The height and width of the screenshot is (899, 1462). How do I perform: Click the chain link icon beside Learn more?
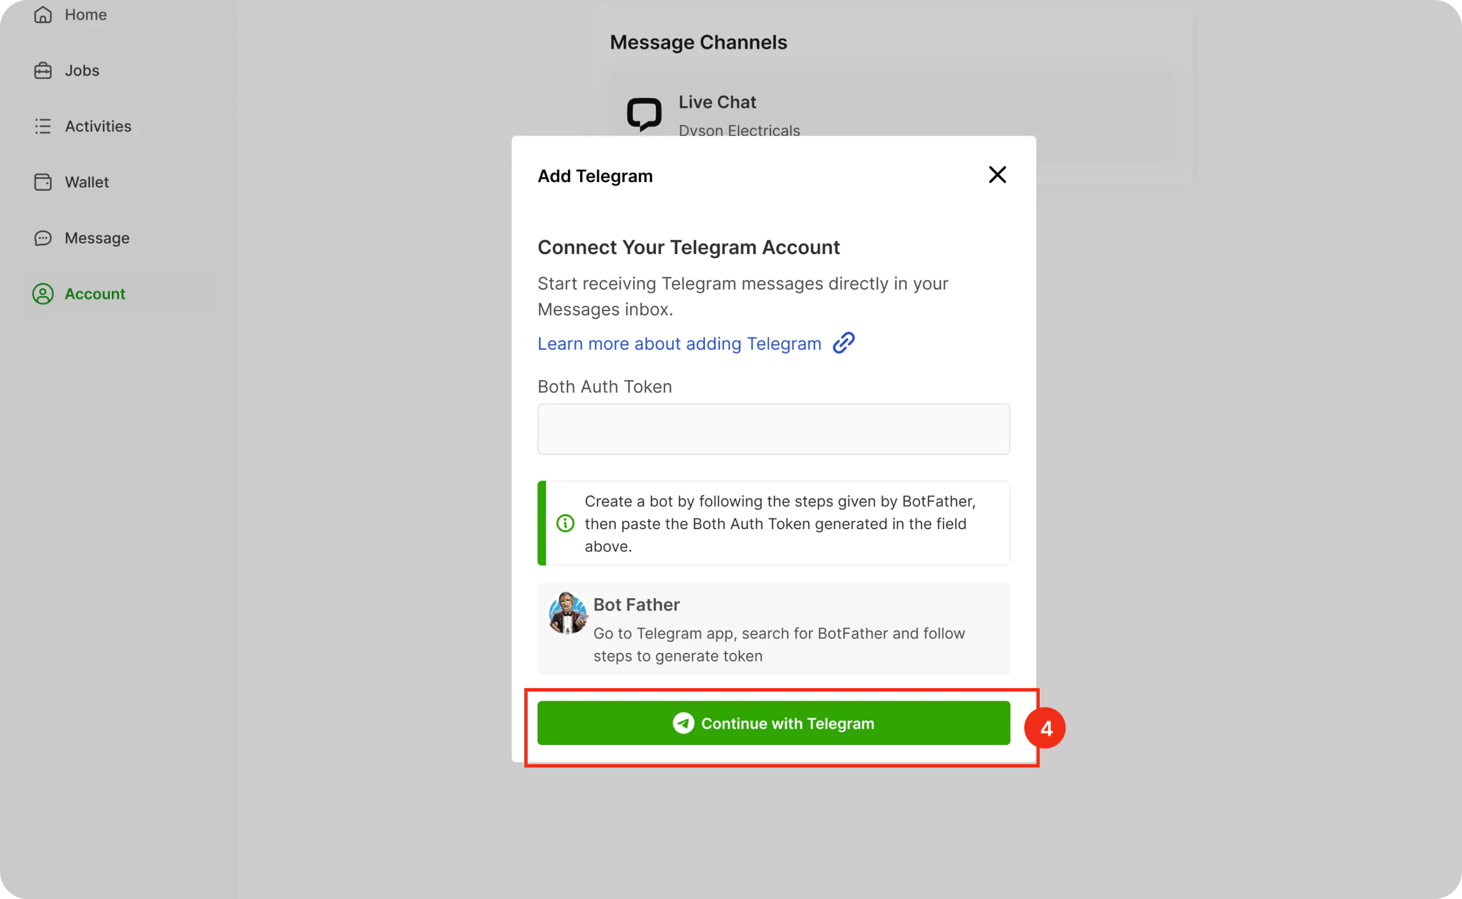[x=843, y=343]
